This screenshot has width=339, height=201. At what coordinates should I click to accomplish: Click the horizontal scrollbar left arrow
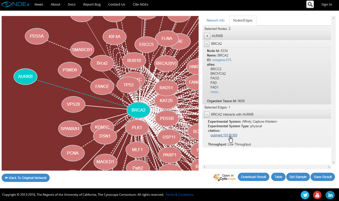pyautogui.click(x=204, y=167)
